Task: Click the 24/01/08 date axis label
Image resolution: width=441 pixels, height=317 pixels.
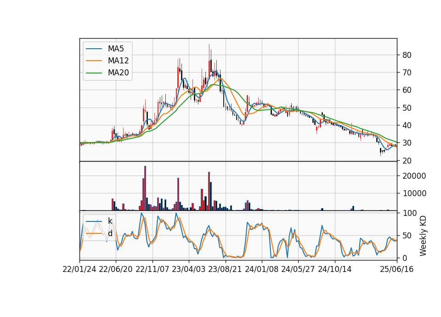Action: coord(261,269)
